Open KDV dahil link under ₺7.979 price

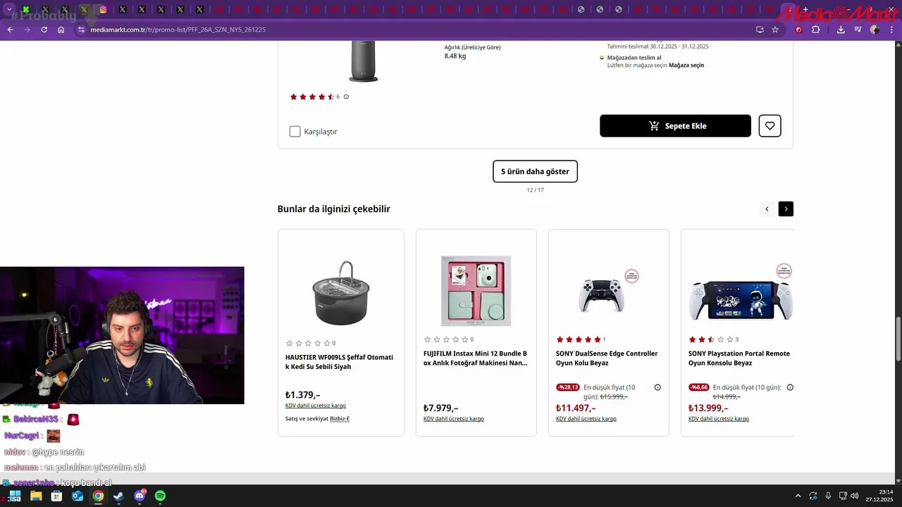[x=454, y=419]
